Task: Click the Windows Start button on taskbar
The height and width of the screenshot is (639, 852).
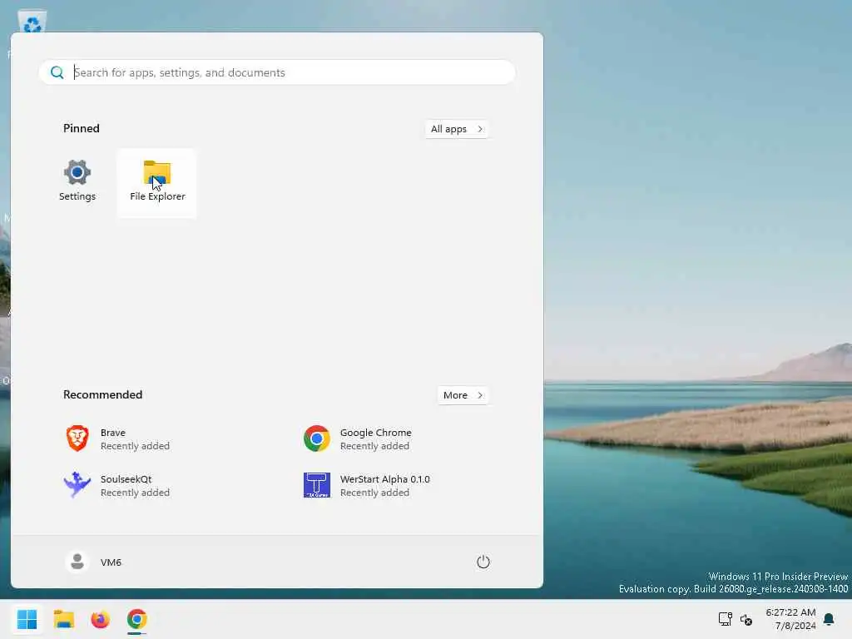Action: (x=27, y=619)
